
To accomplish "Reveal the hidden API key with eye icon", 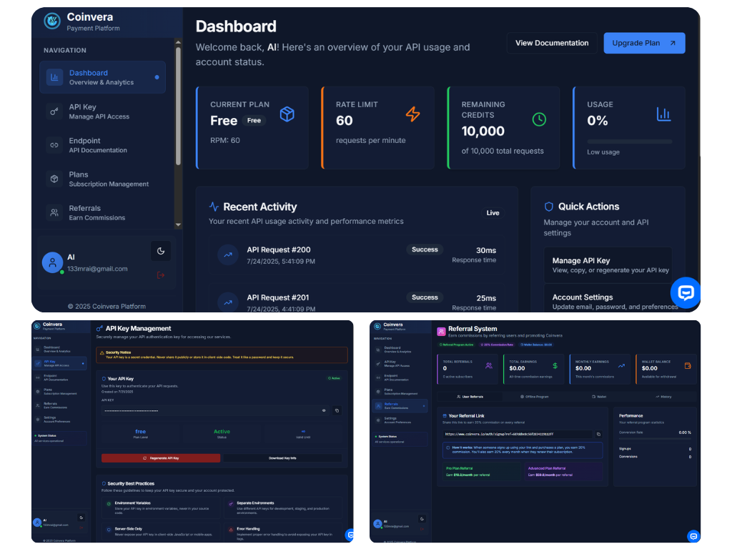I will 324,410.
